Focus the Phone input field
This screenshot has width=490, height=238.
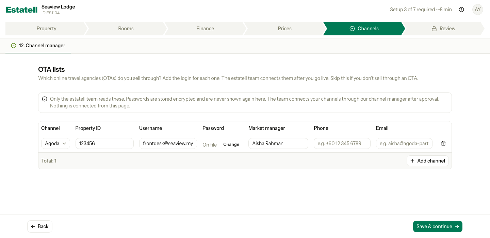[x=342, y=143]
